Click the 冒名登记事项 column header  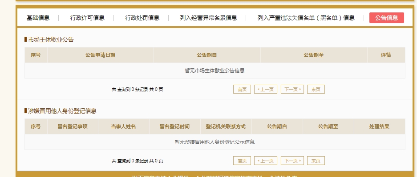[73, 126]
